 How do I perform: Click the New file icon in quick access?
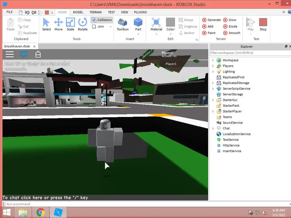tap(20, 12)
